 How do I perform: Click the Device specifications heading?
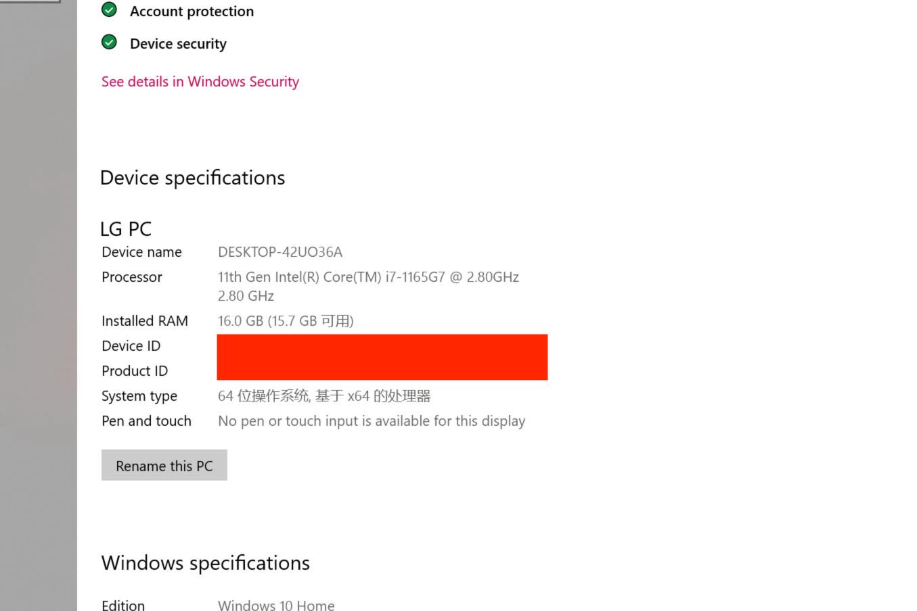click(x=192, y=178)
